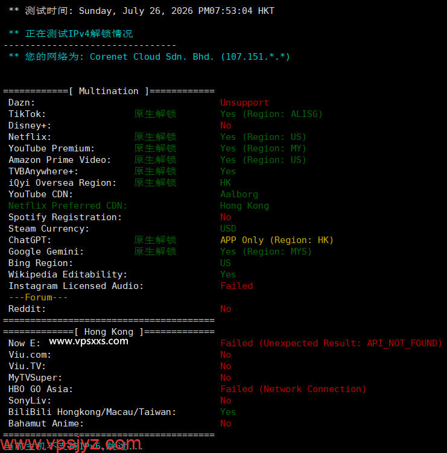Click '原生解锁' tag on the Amazon Prime Video row
Image resolution: width=447 pixels, height=453 pixels.
pyautogui.click(x=155, y=160)
